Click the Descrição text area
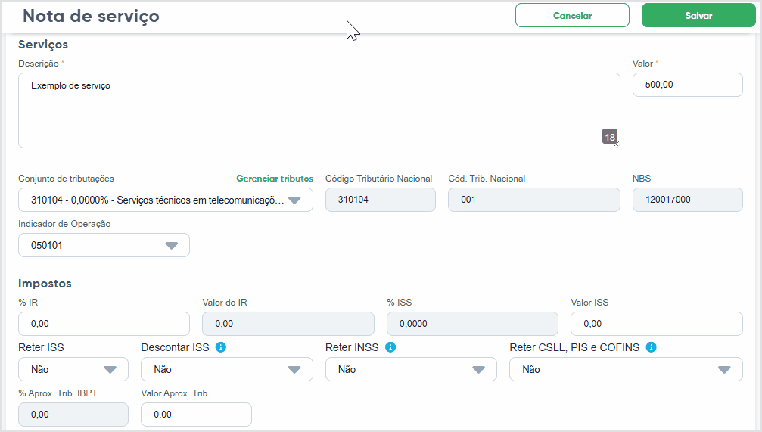 coord(319,110)
